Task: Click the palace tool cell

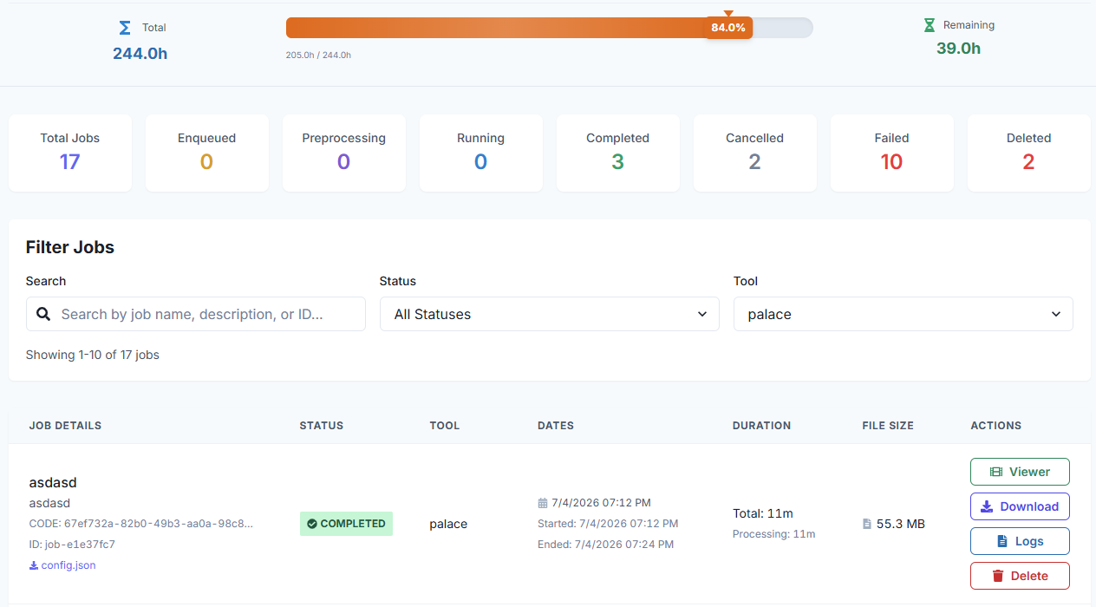Action: coord(448,524)
